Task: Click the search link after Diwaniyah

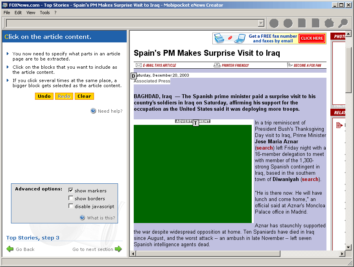Action: [x=310, y=179]
